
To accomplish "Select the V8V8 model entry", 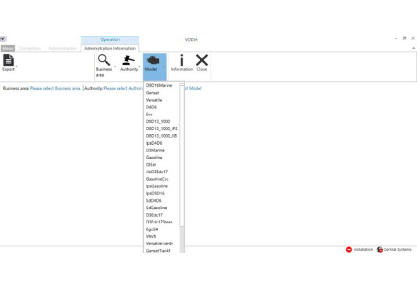I will click(152, 236).
